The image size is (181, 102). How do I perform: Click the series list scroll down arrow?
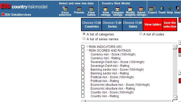[175, 98]
